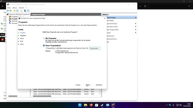Click the Ausgehende Regeln tree icon
Image resolution: width=193 pixels, height=108 pixels.
coord(10,19)
